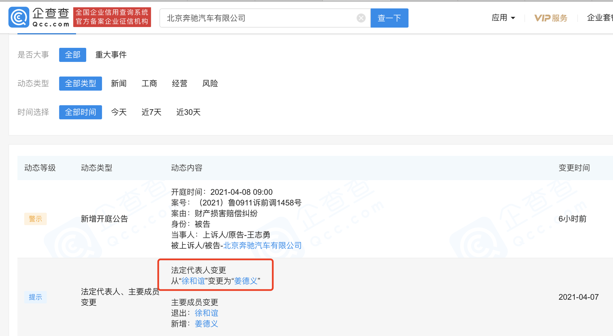Open 姜德义 link after 新增
Viewport: 613px width, 336px height.
pos(207,324)
